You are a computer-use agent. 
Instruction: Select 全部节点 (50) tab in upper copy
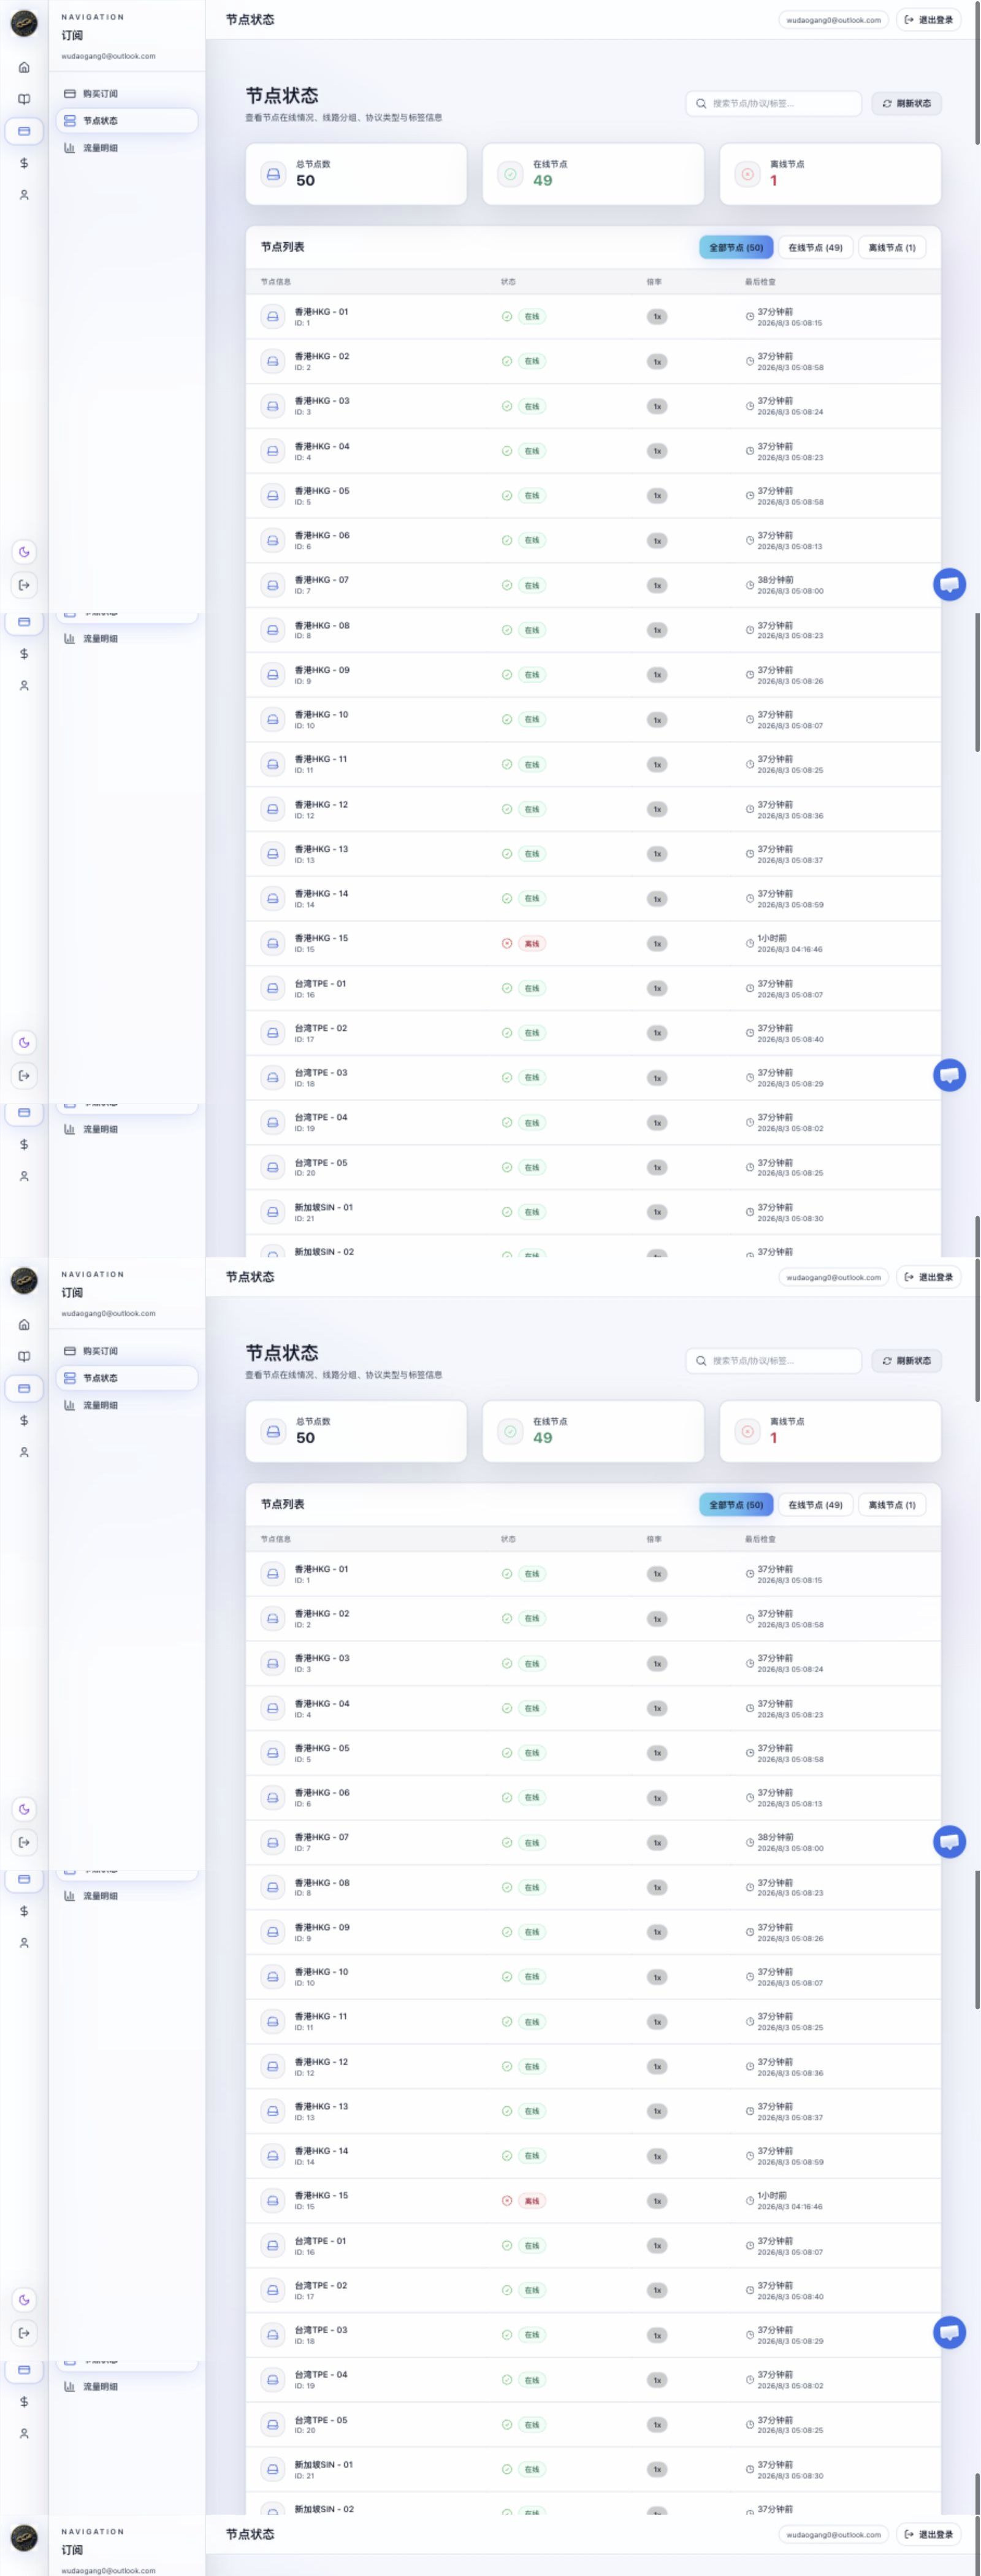[x=736, y=247]
